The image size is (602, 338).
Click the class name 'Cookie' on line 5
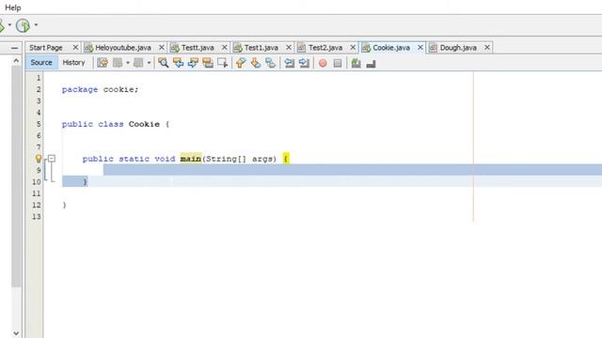point(144,124)
